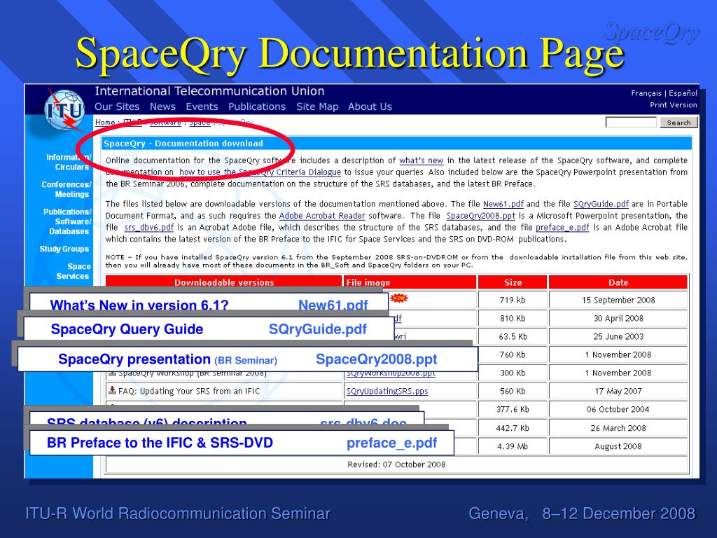Open the Space breadcrumb link
The width and height of the screenshot is (717, 538).
200,122
